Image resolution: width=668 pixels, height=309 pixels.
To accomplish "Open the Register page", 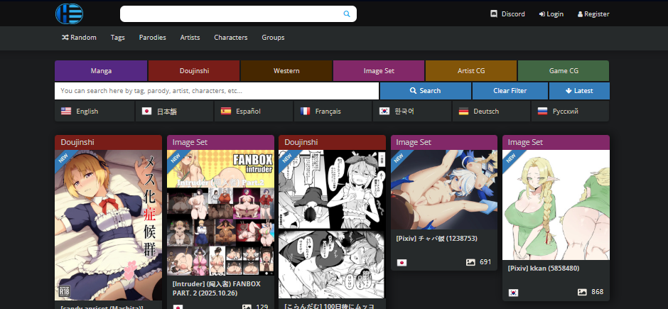I will (x=593, y=14).
